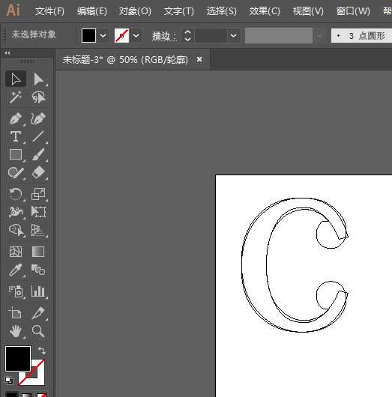Click the control bar stroke swatch
Screen dimensions: 392x397
[x=121, y=35]
